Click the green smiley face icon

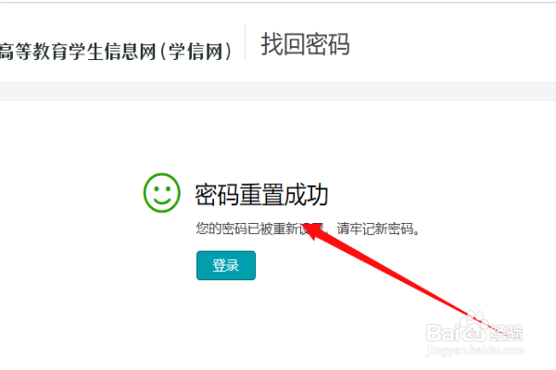[161, 192]
